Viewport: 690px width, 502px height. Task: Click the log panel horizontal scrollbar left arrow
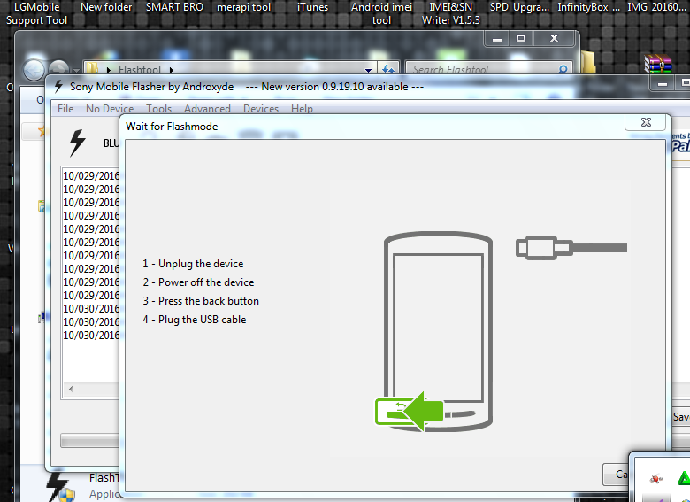coord(70,389)
